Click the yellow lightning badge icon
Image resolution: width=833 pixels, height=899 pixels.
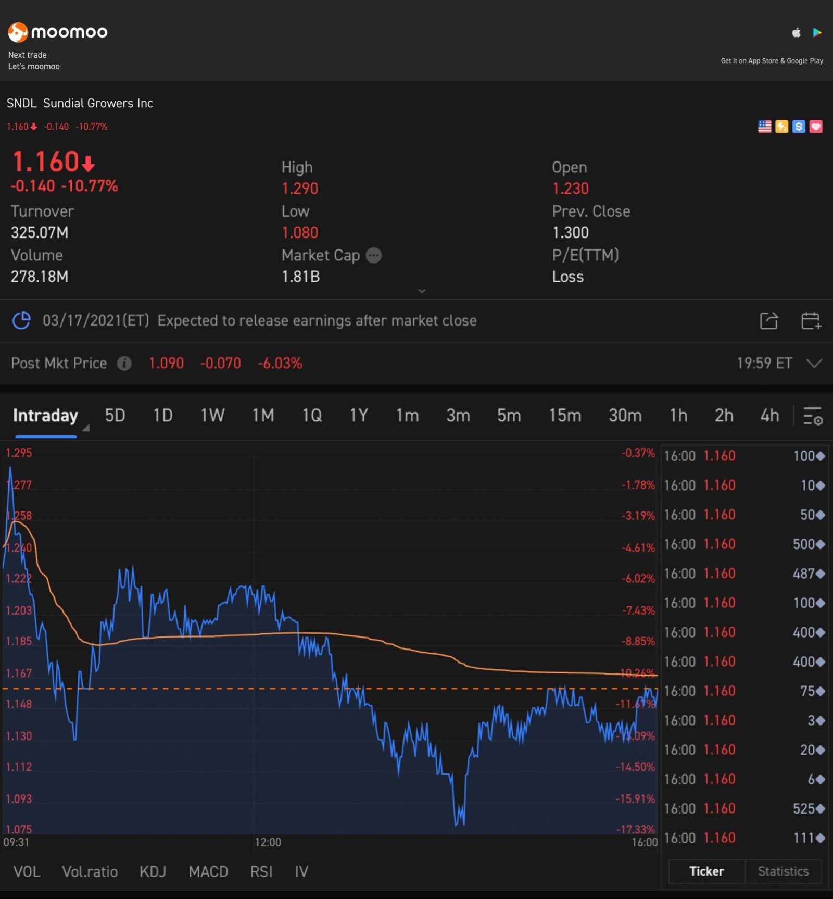(x=781, y=127)
